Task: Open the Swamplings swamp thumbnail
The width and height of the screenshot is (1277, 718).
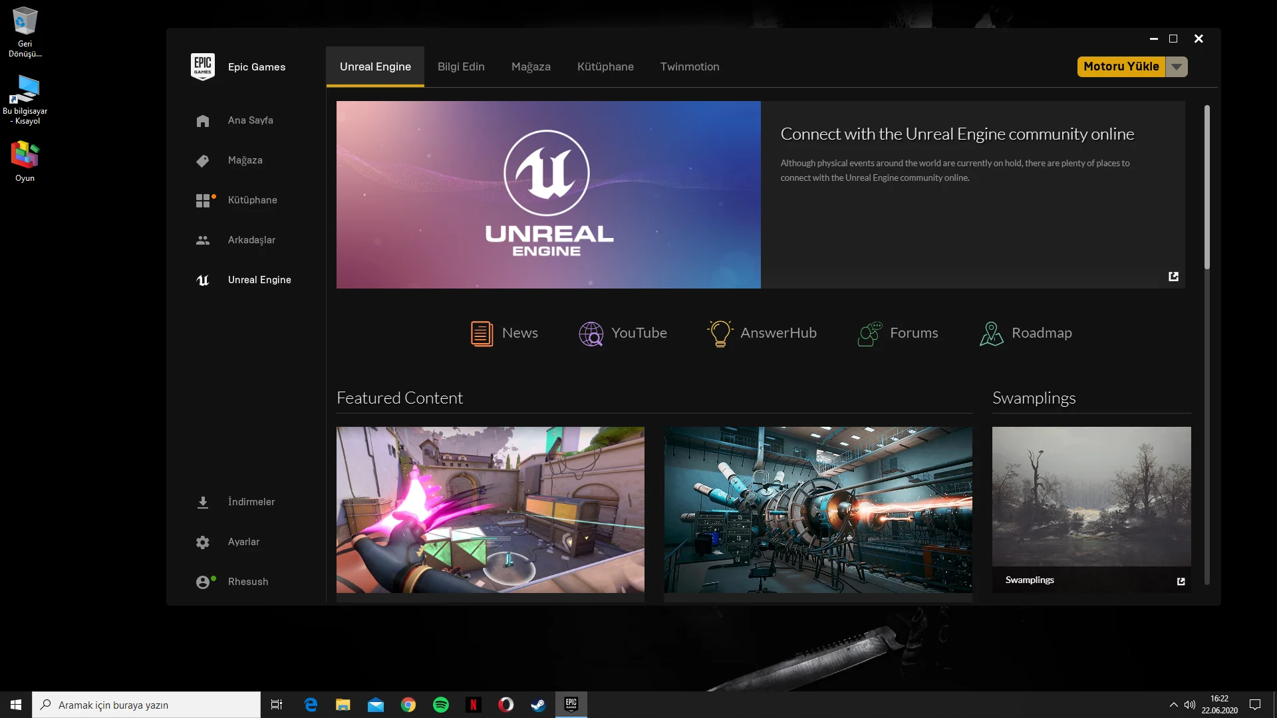Action: click(x=1091, y=497)
